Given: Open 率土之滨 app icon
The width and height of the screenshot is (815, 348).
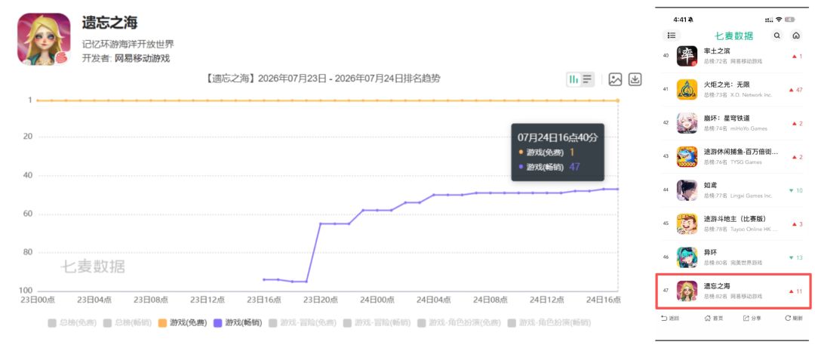Looking at the screenshot, I should point(687,56).
